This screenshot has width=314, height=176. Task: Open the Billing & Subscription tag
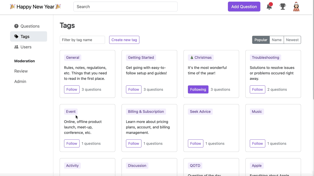146,112
